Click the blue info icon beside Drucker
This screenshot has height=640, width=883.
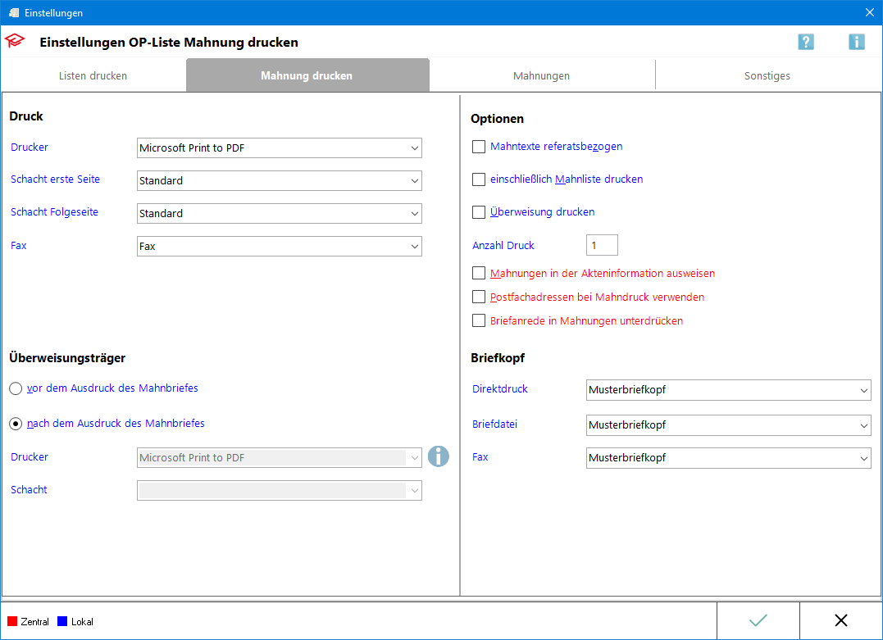click(x=439, y=456)
